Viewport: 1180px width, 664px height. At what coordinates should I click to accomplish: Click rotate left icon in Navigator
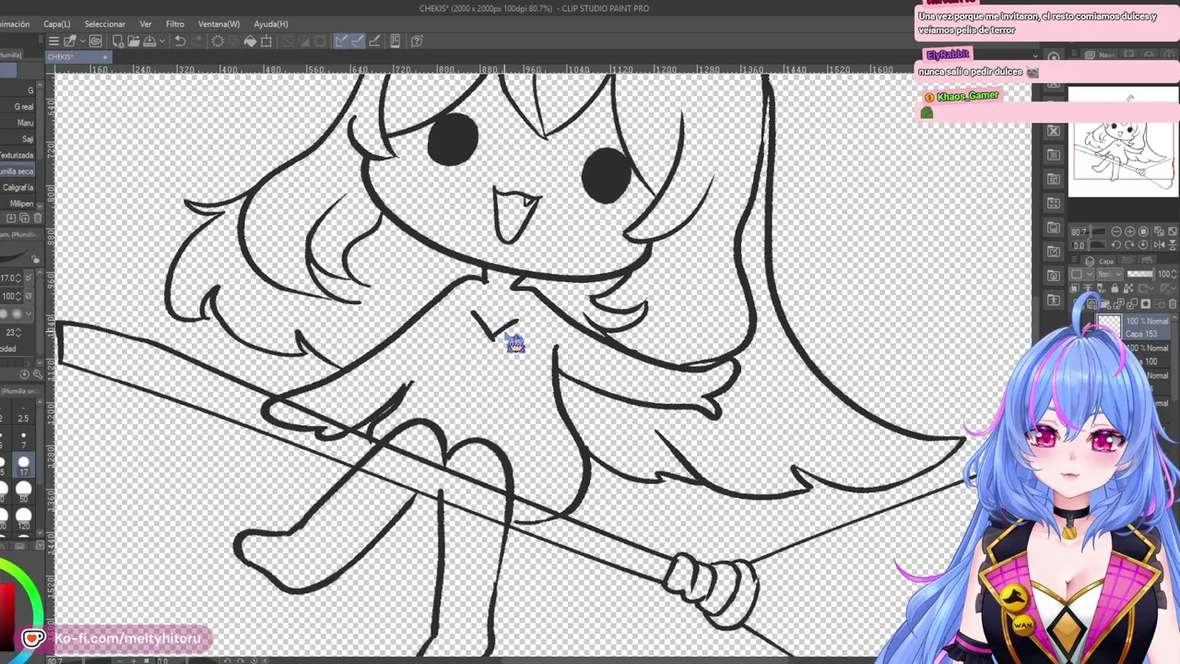pyautogui.click(x=1116, y=245)
